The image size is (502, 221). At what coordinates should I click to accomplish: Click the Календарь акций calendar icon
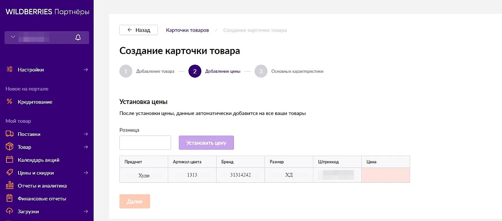10,160
